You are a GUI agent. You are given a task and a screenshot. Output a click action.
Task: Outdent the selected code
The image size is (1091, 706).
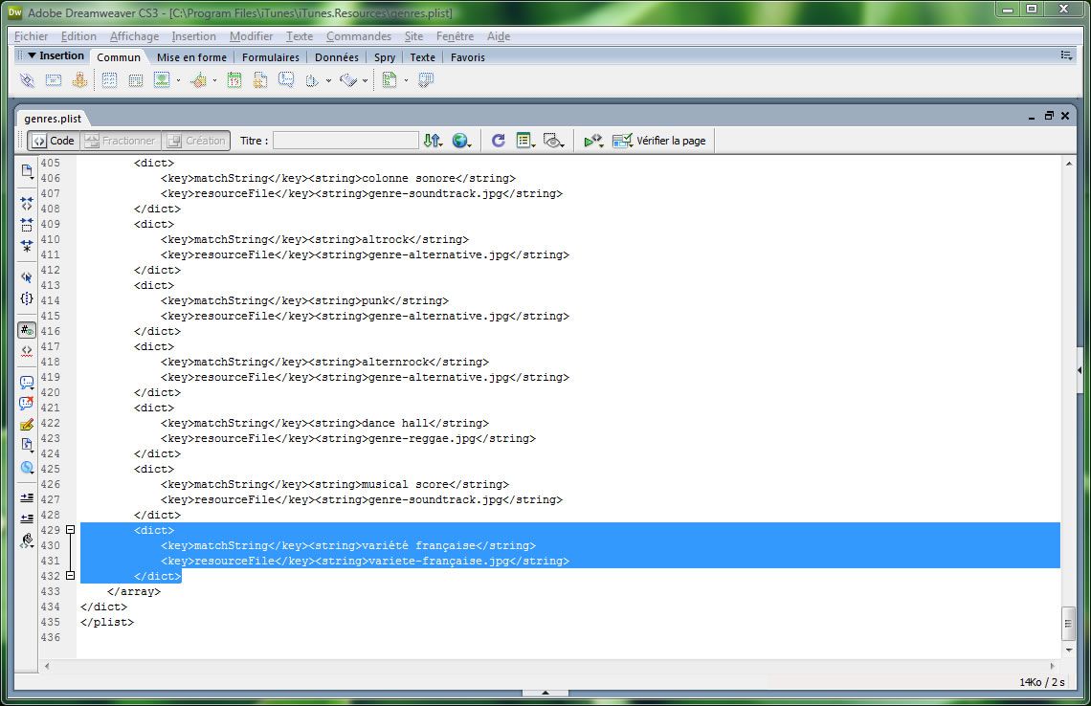point(27,518)
